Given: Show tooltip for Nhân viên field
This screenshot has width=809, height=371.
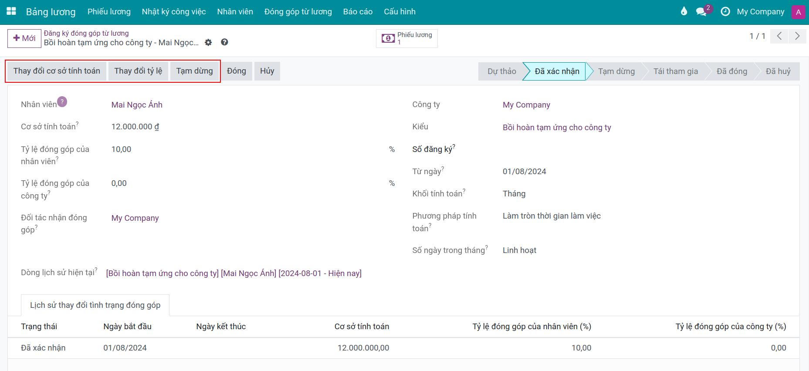Looking at the screenshot, I should pos(62,101).
